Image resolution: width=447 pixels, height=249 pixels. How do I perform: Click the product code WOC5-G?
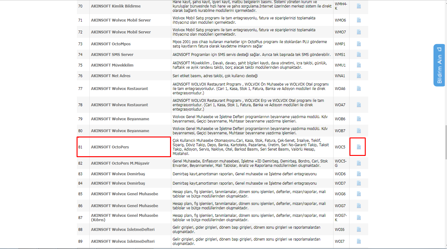tap(340, 163)
